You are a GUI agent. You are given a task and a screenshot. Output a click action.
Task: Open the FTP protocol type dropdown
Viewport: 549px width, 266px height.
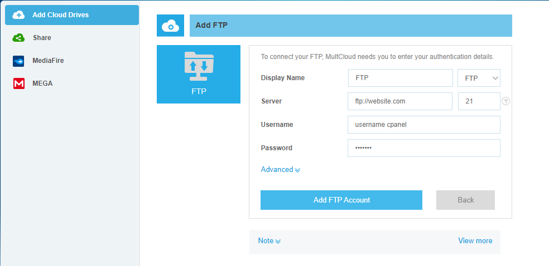click(x=479, y=78)
